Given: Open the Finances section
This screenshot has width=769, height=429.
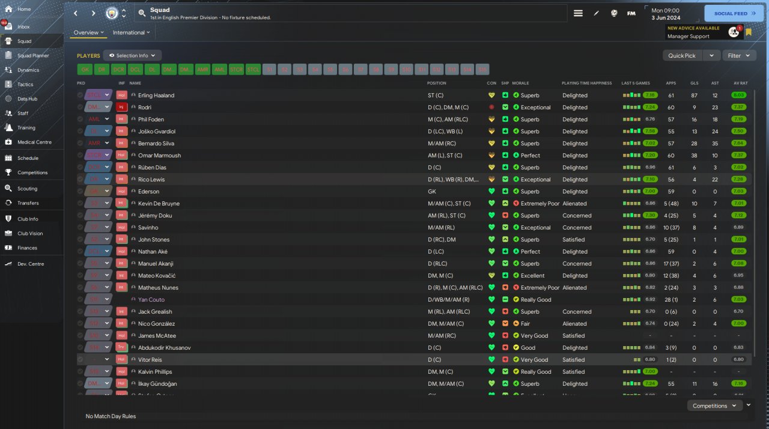Looking at the screenshot, I should click(x=27, y=248).
